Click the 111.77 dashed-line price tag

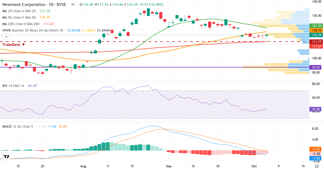click(x=316, y=42)
